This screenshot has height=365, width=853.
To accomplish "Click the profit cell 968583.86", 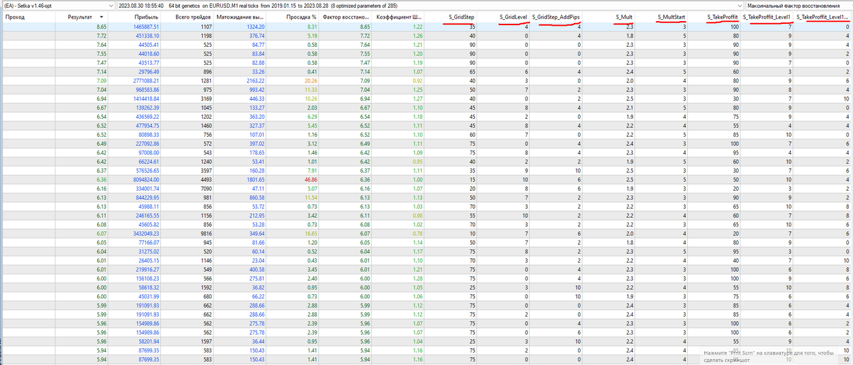I will [144, 89].
